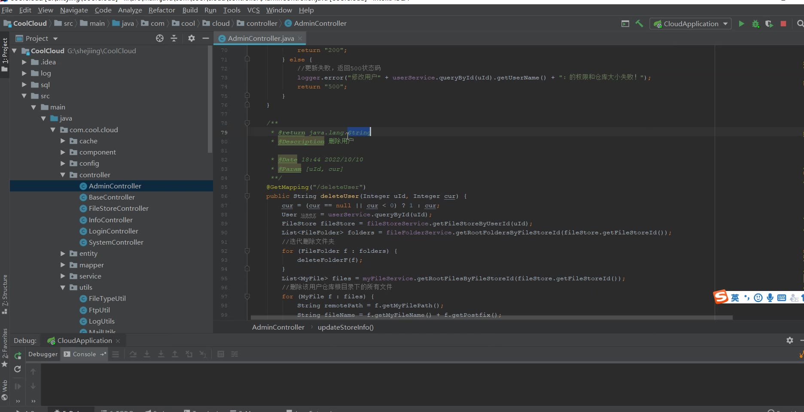The height and width of the screenshot is (412, 804).
Task: Run with Coverage using the shield icon
Action: pos(769,24)
